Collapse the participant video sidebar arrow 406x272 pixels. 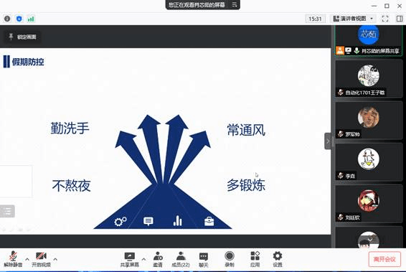[328, 141]
